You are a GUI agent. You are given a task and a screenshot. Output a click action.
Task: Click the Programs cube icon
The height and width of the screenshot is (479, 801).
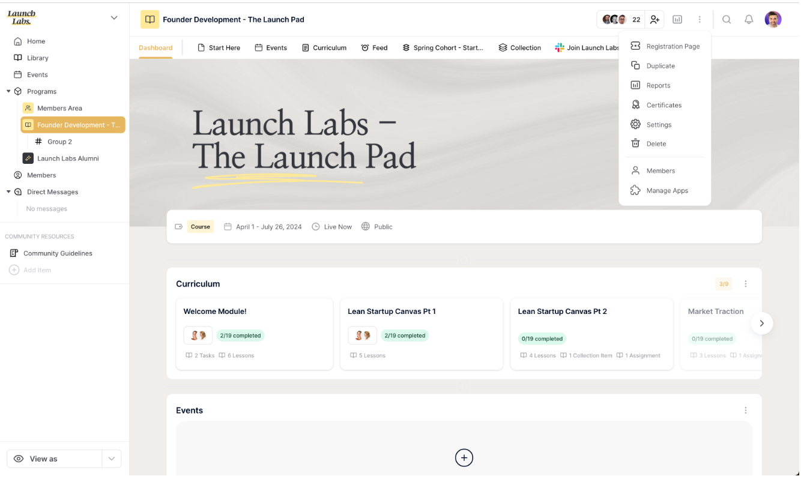click(18, 92)
